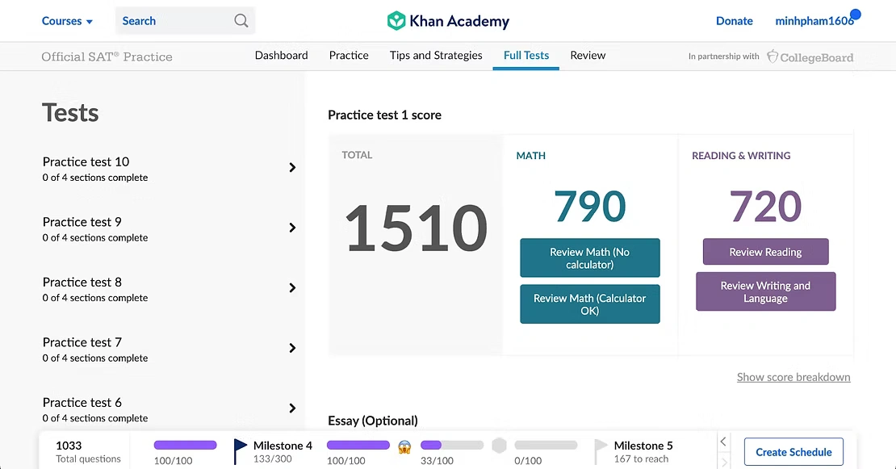Click the CollegeBoard acorn logo
The image size is (896, 469).
coord(772,56)
